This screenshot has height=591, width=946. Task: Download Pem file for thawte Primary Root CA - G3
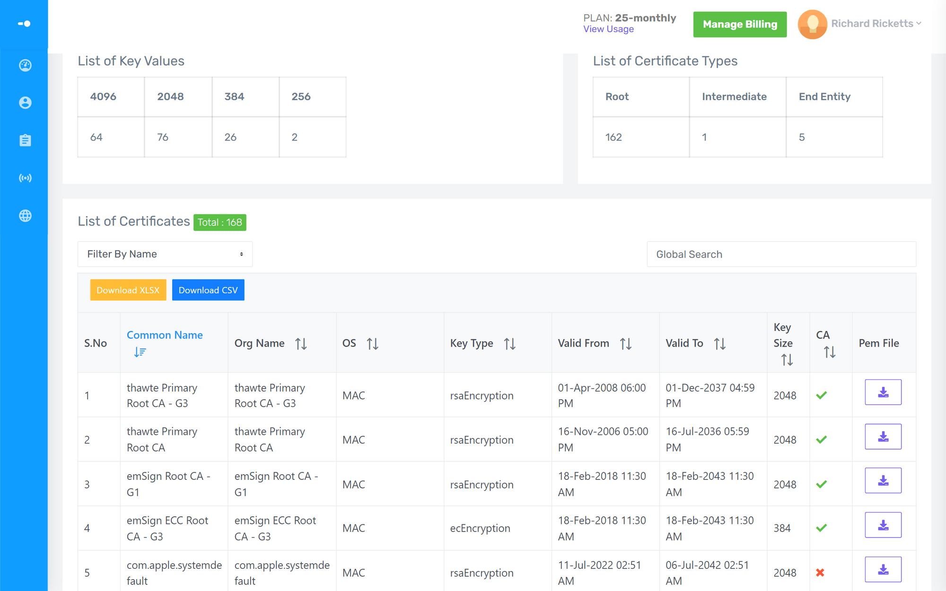883,392
